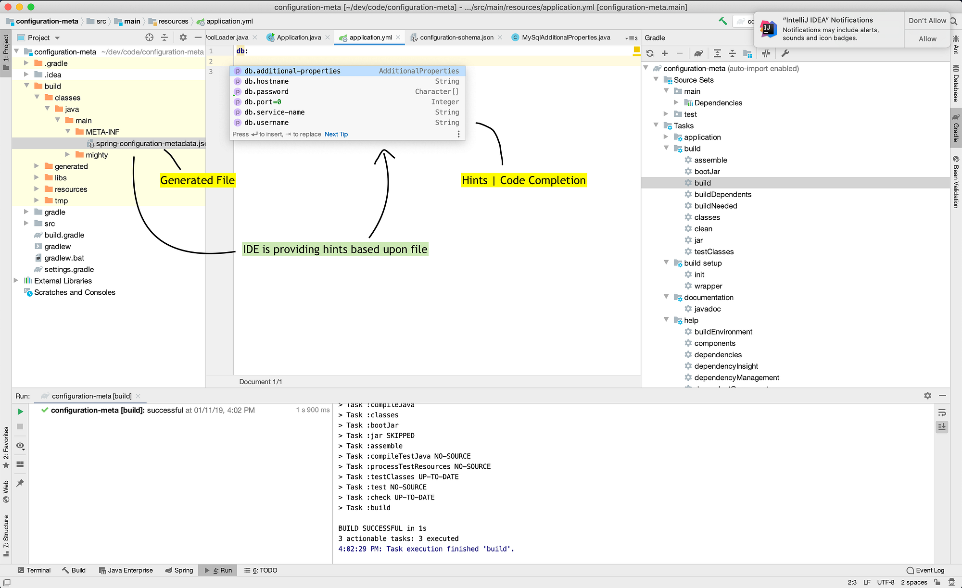Toggle soft-wrap icon in Run console

click(942, 413)
